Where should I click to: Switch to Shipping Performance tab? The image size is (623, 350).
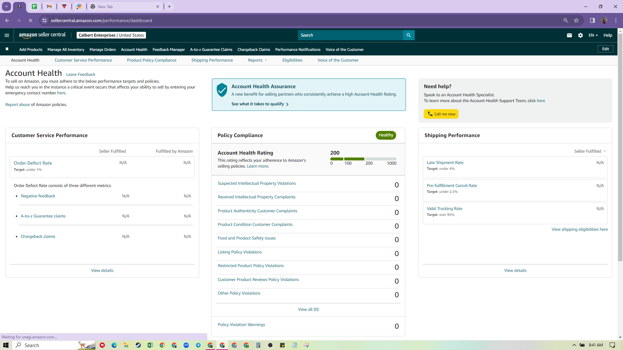tap(212, 60)
